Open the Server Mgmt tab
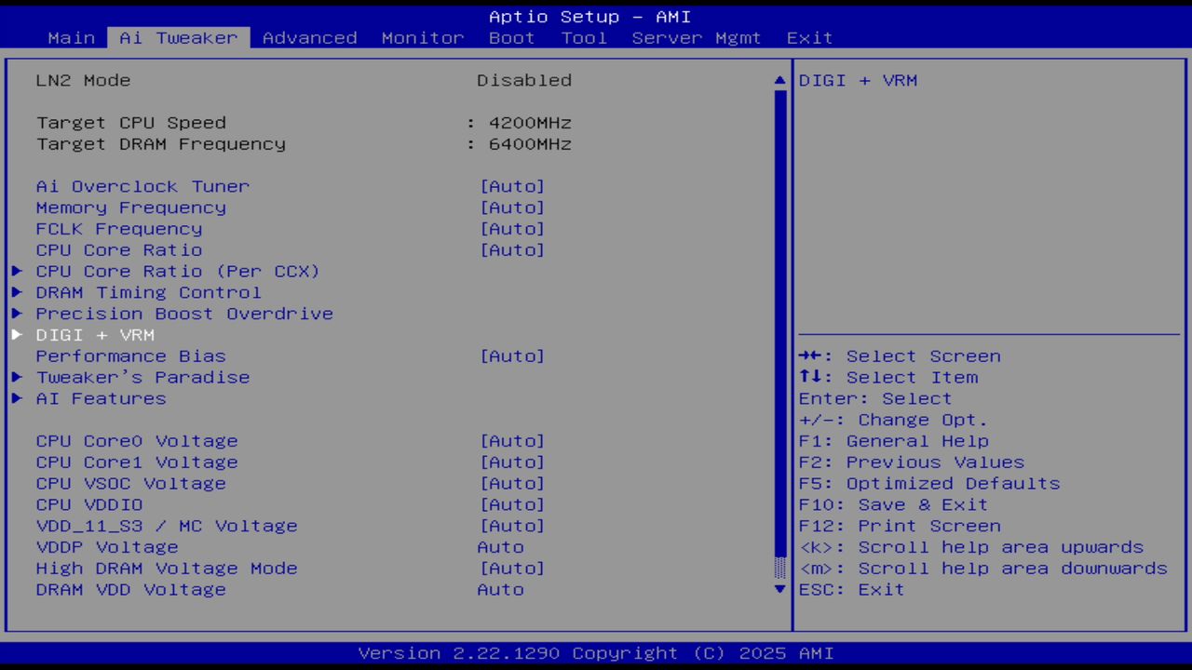Viewport: 1192px width, 670px height. (x=697, y=38)
